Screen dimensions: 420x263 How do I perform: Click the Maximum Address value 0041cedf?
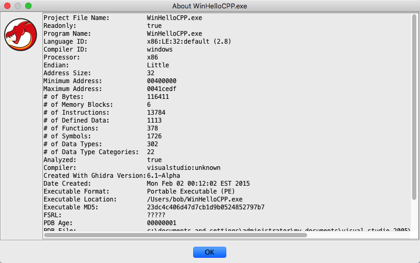(162, 89)
